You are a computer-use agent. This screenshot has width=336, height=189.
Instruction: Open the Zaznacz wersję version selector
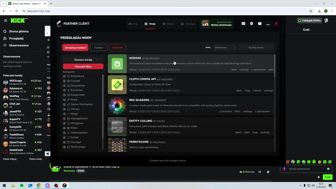(83, 60)
